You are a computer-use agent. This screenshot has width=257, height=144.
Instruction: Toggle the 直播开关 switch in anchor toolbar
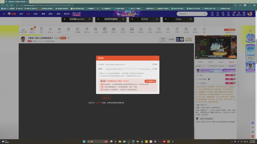click(32, 29)
